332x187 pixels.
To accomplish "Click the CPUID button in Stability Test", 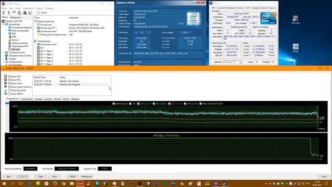I will pos(73,177).
